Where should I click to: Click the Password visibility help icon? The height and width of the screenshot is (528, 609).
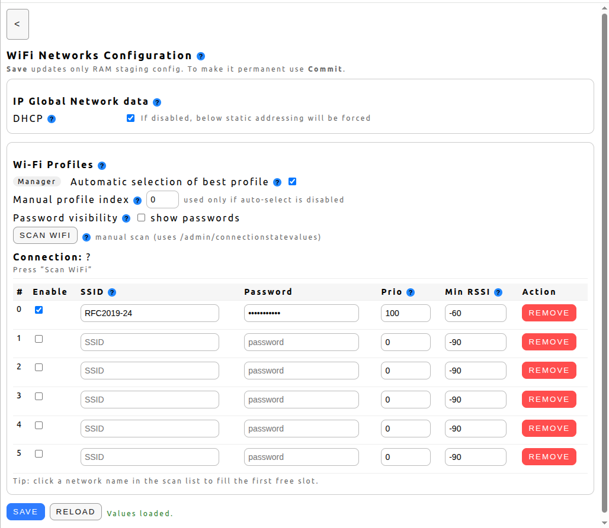(x=126, y=218)
